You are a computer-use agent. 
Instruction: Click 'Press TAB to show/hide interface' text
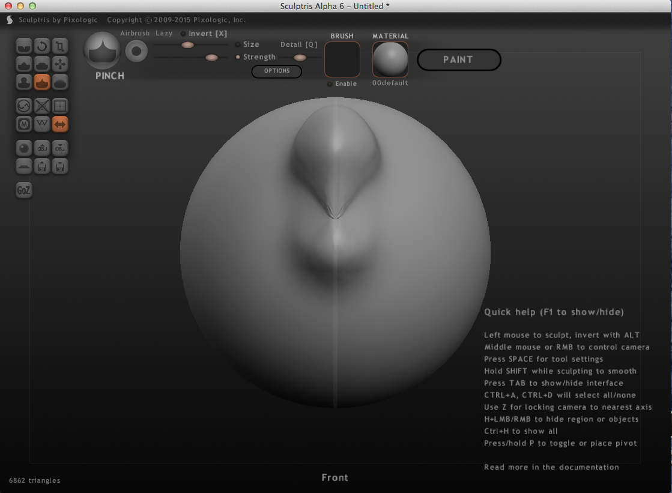coord(554,383)
